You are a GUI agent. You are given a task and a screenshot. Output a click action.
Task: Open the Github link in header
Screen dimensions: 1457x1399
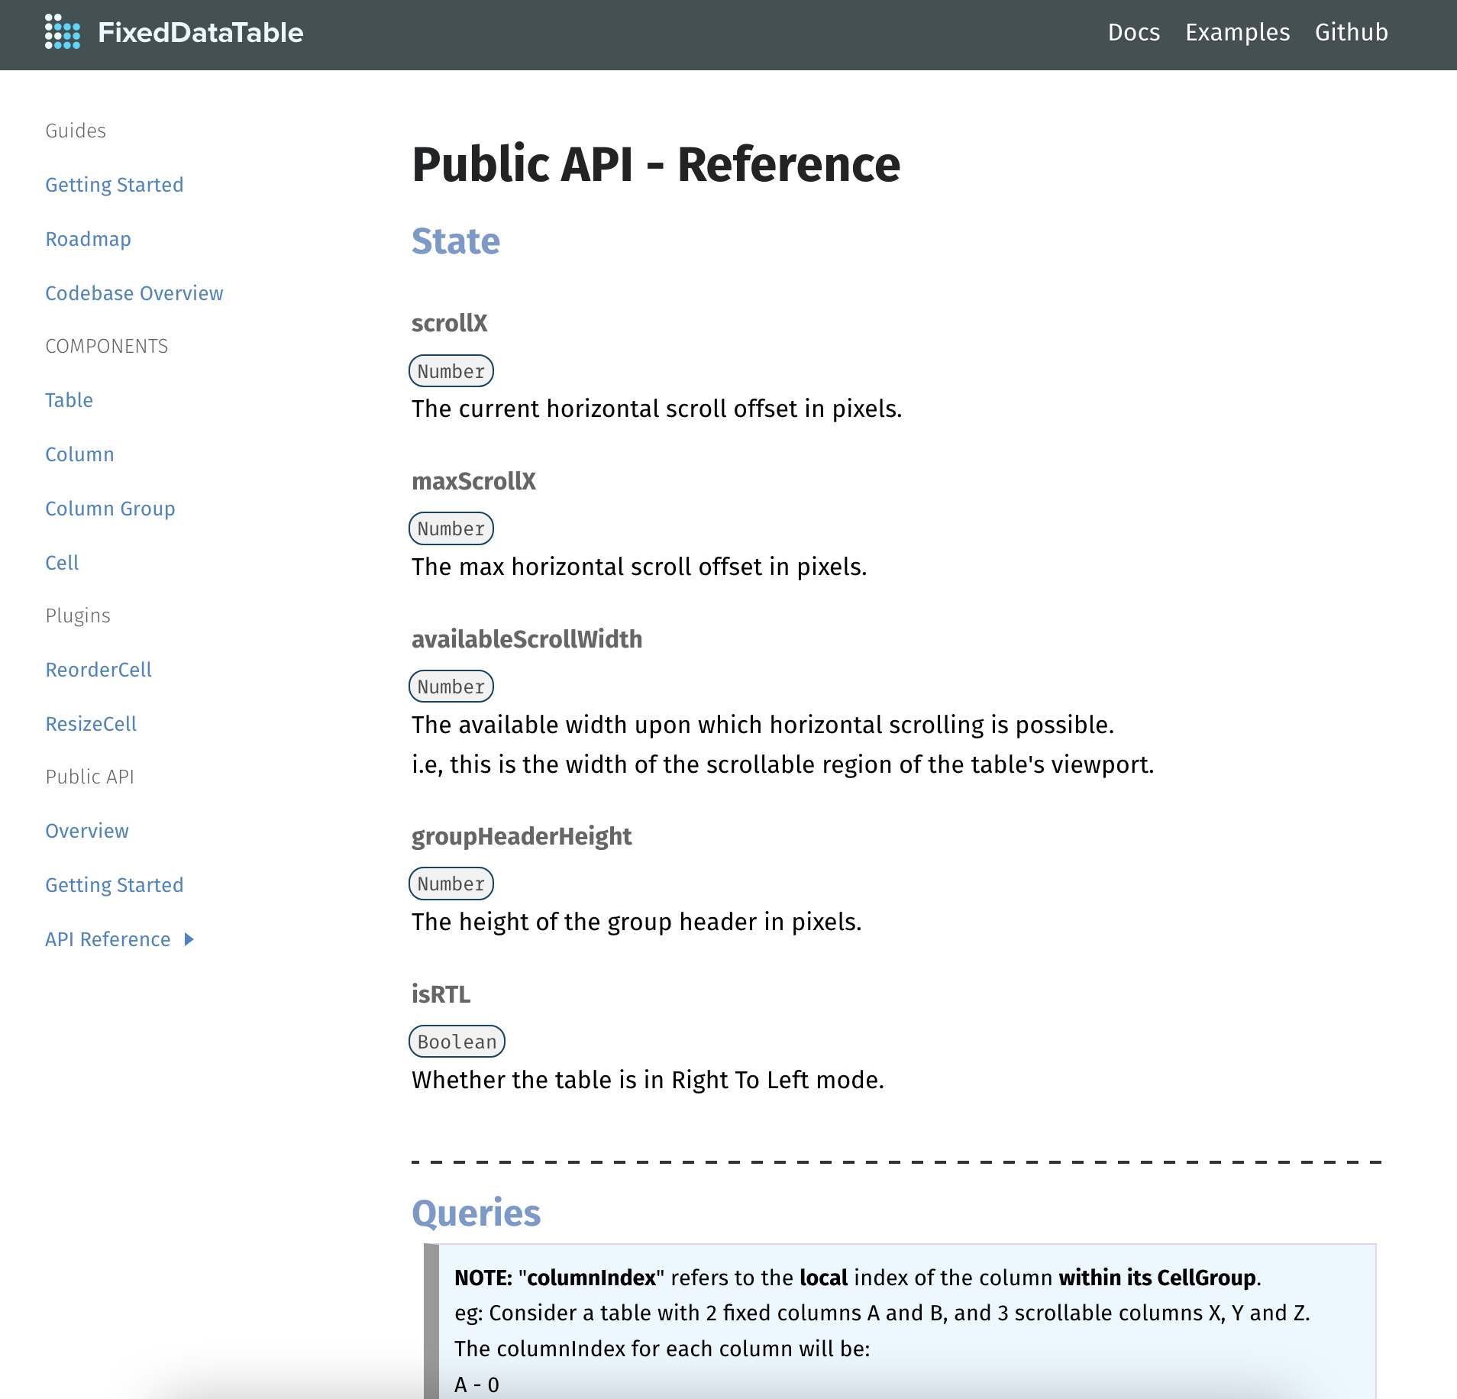click(1352, 32)
